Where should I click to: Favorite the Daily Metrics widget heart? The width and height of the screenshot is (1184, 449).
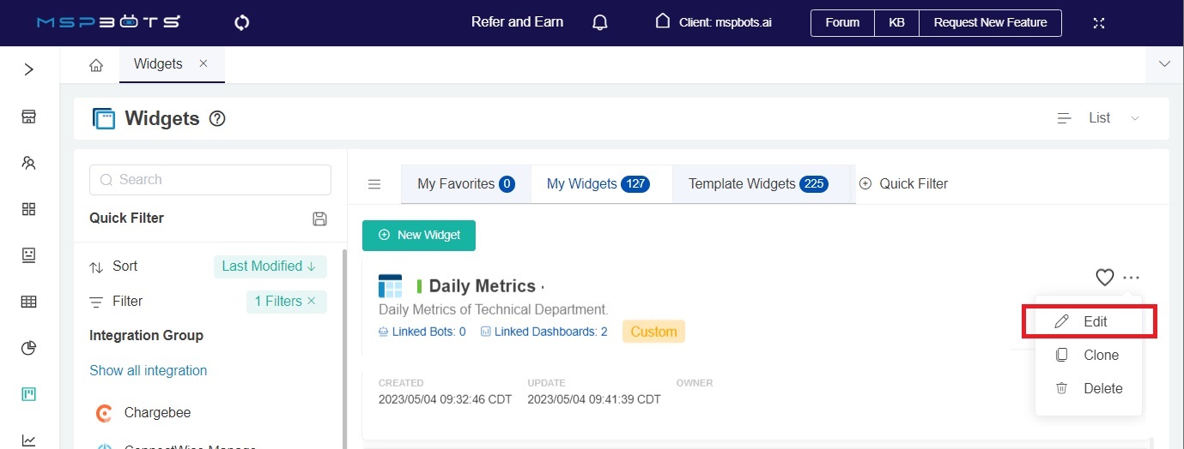pyautogui.click(x=1104, y=277)
